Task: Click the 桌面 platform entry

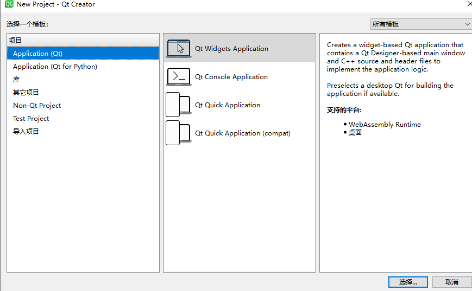Action: point(355,132)
